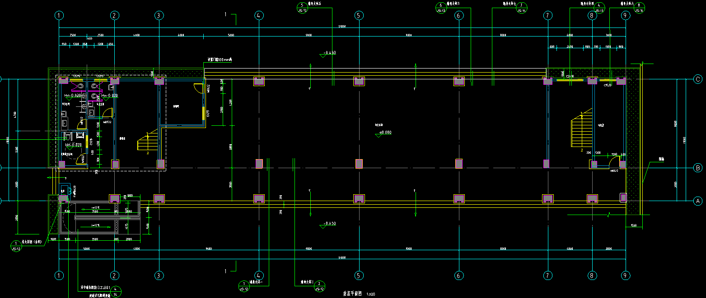Viewport: 706px width, 298px height.
Task: Select grid axis bubble 9 on top row
Action: (x=625, y=16)
